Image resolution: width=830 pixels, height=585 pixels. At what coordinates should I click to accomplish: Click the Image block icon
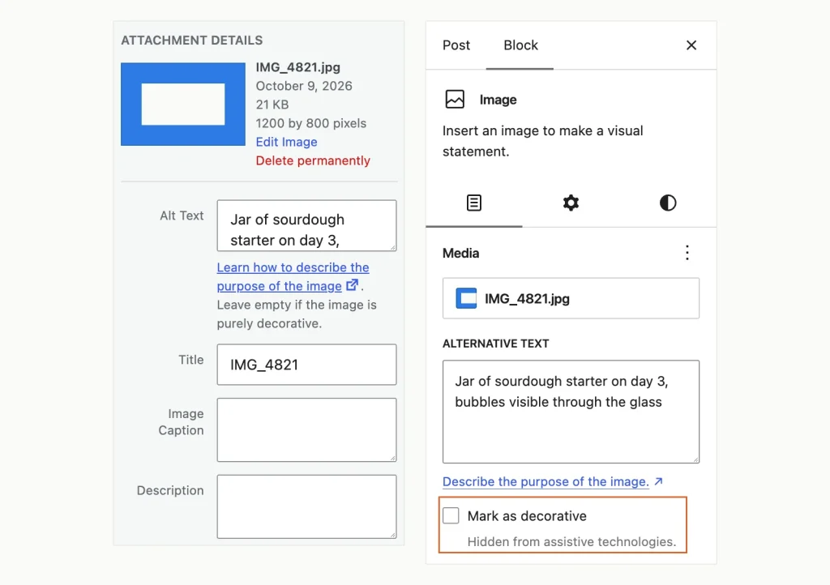click(455, 100)
